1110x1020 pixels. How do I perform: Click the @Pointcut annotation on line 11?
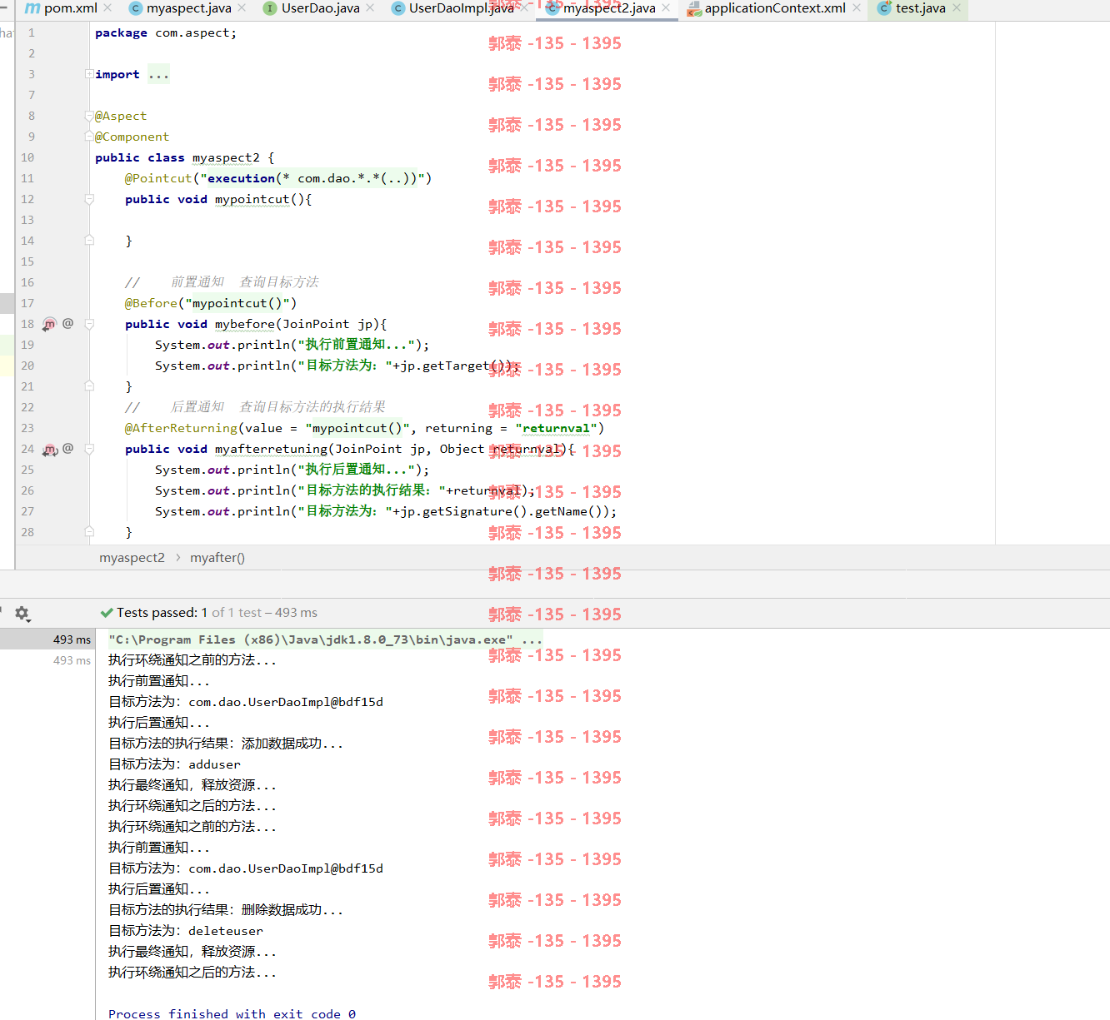point(158,178)
